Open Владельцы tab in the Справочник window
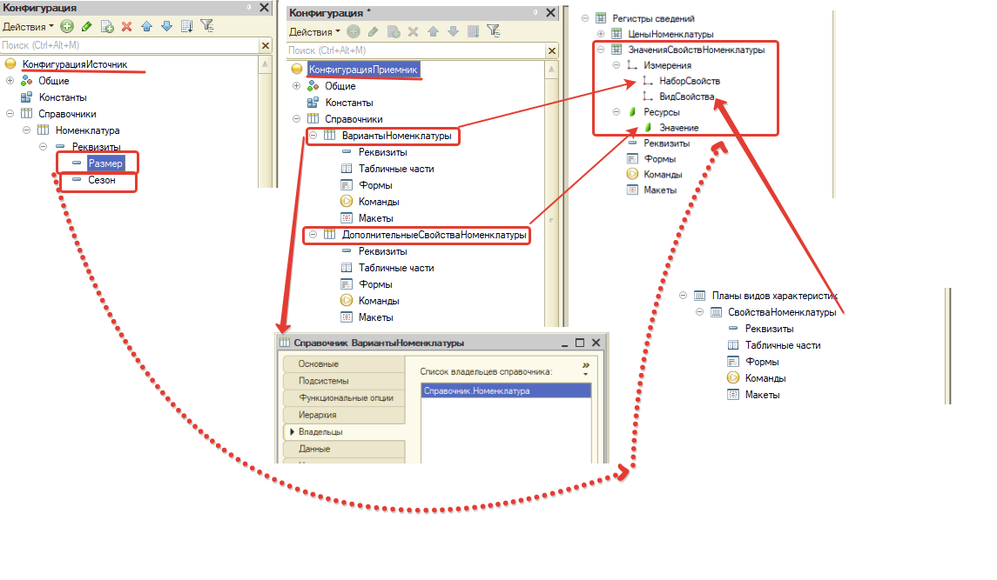997x580 pixels. pos(343,432)
